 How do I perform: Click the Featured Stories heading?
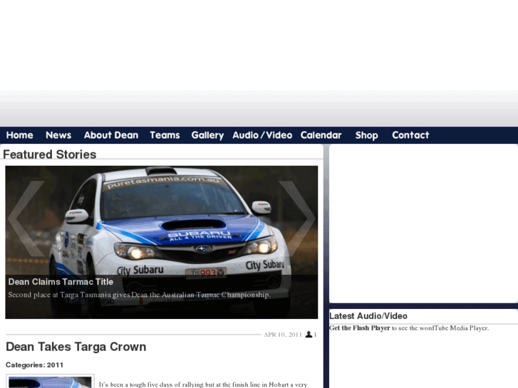click(50, 154)
